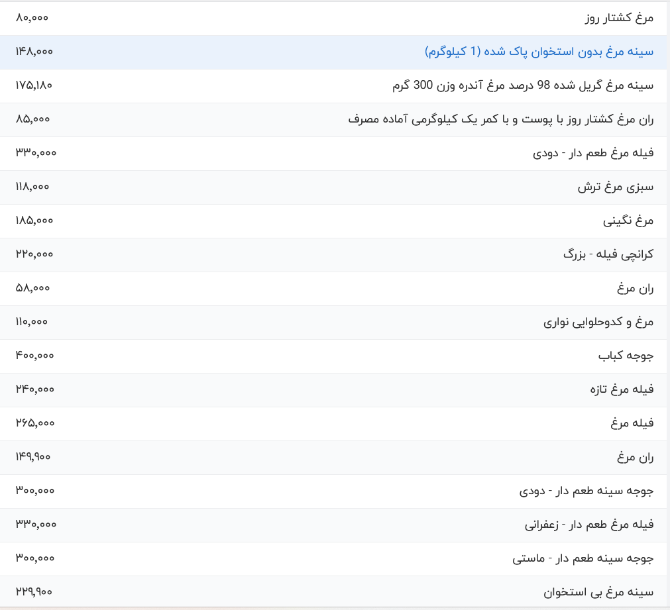Click the 'ران مرغ کشتار روز با پوست' entry
The width and height of the screenshot is (670, 610).
tap(500, 119)
